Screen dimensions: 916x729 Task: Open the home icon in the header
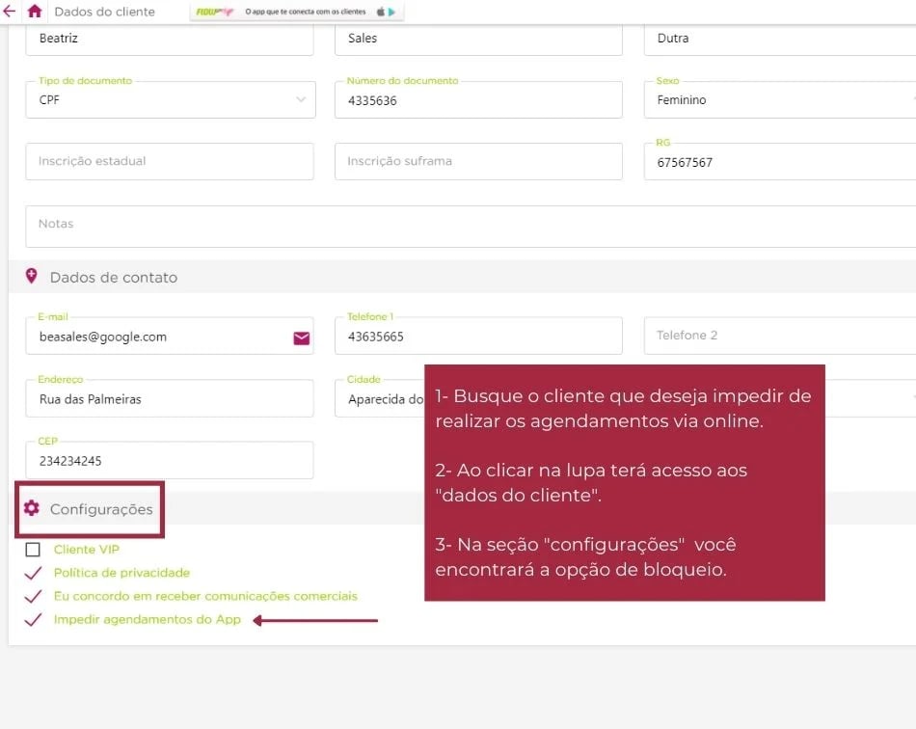35,12
